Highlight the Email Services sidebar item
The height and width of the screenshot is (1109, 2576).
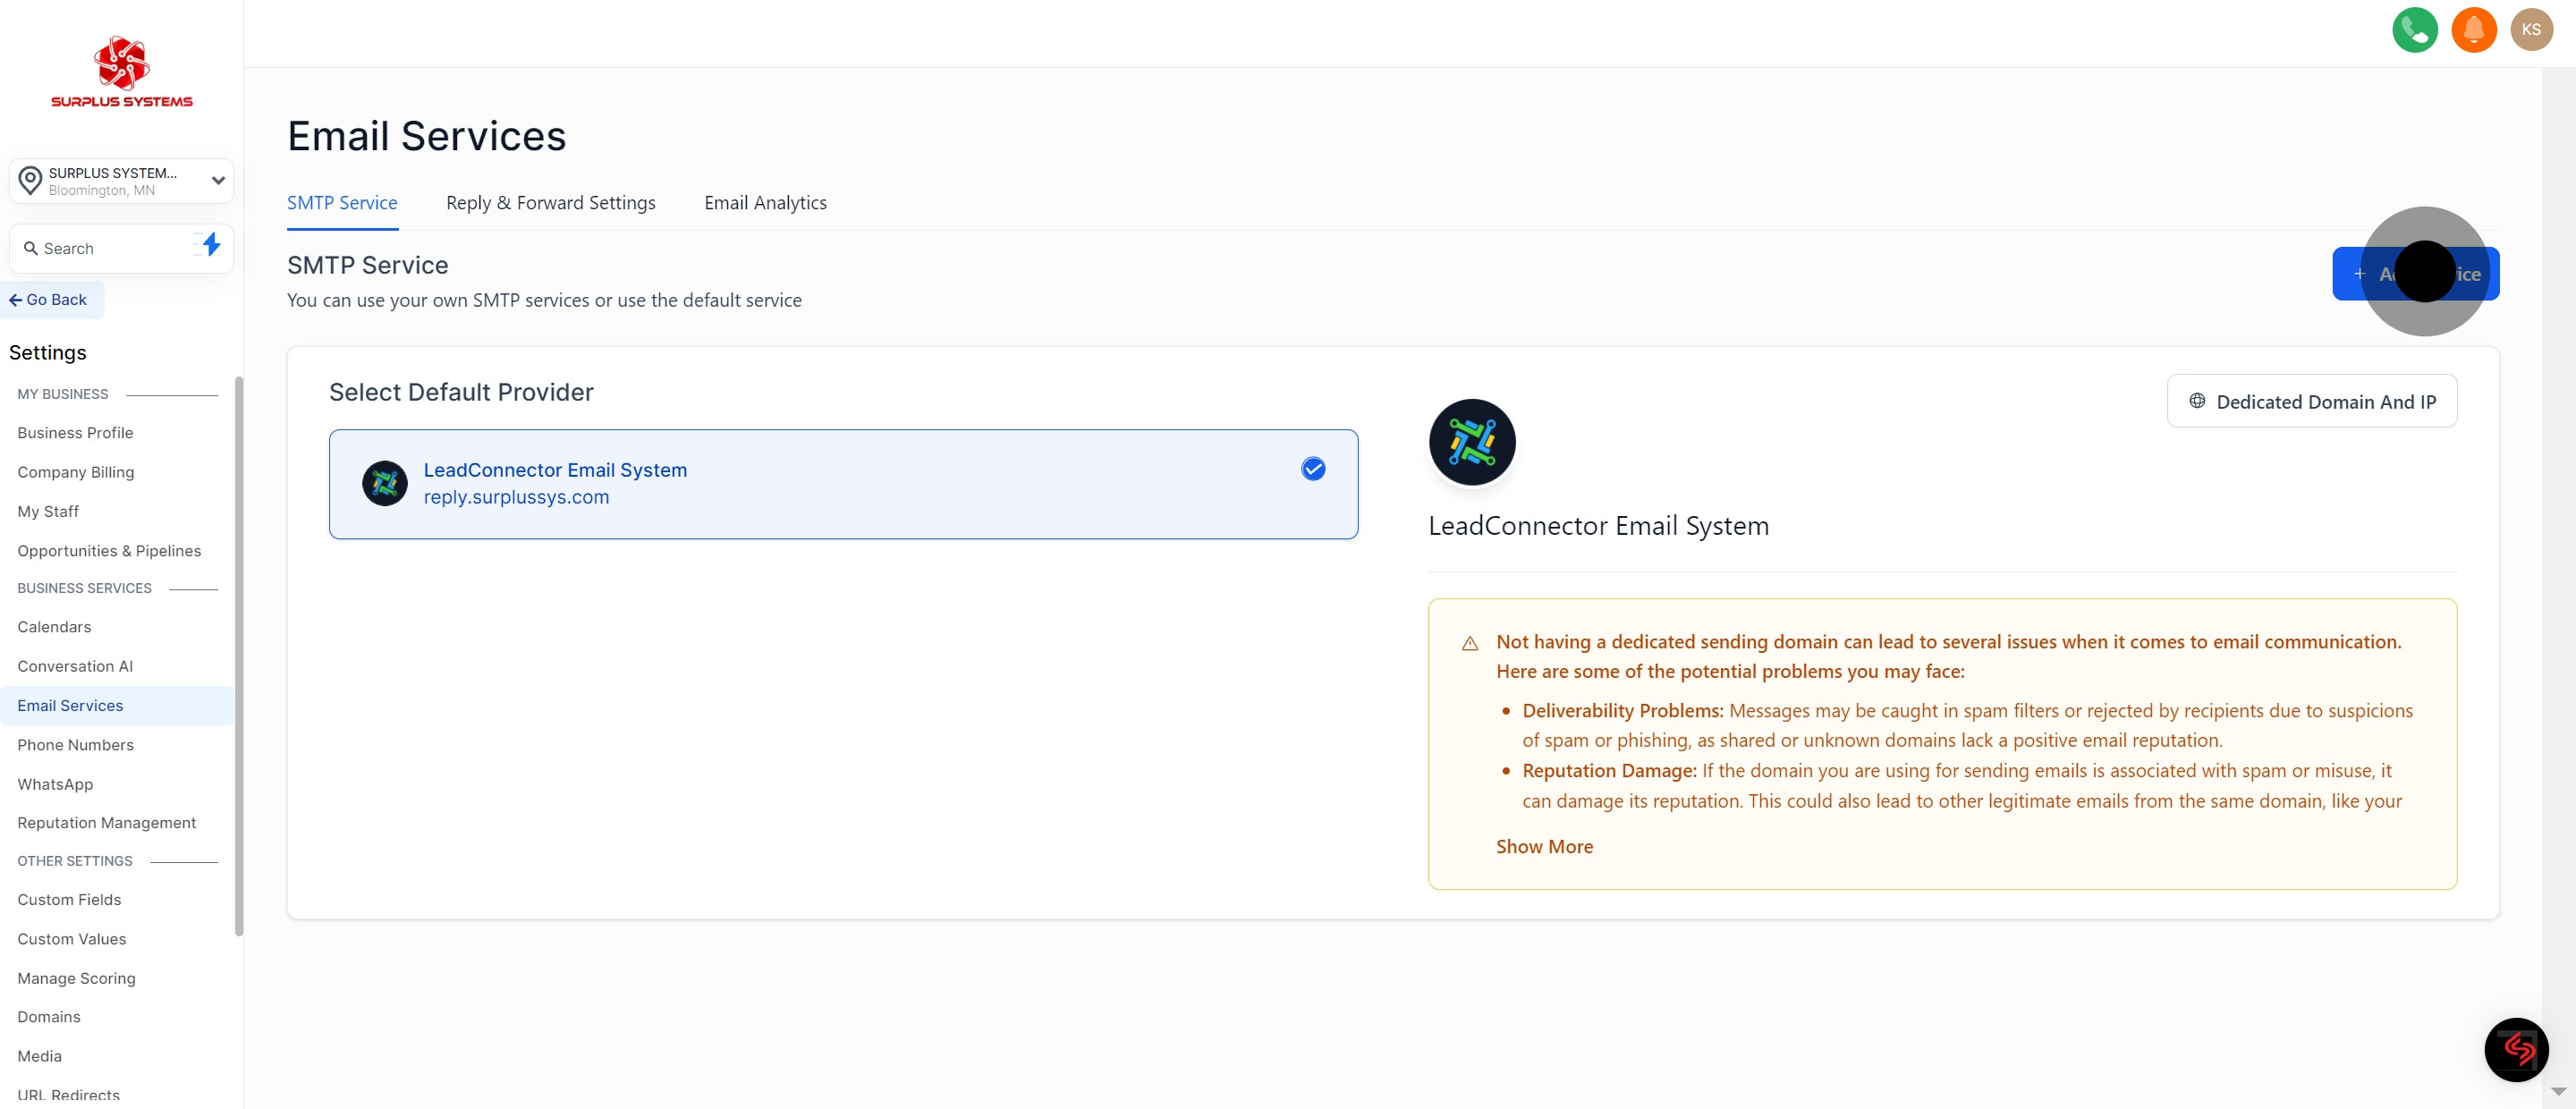point(69,705)
